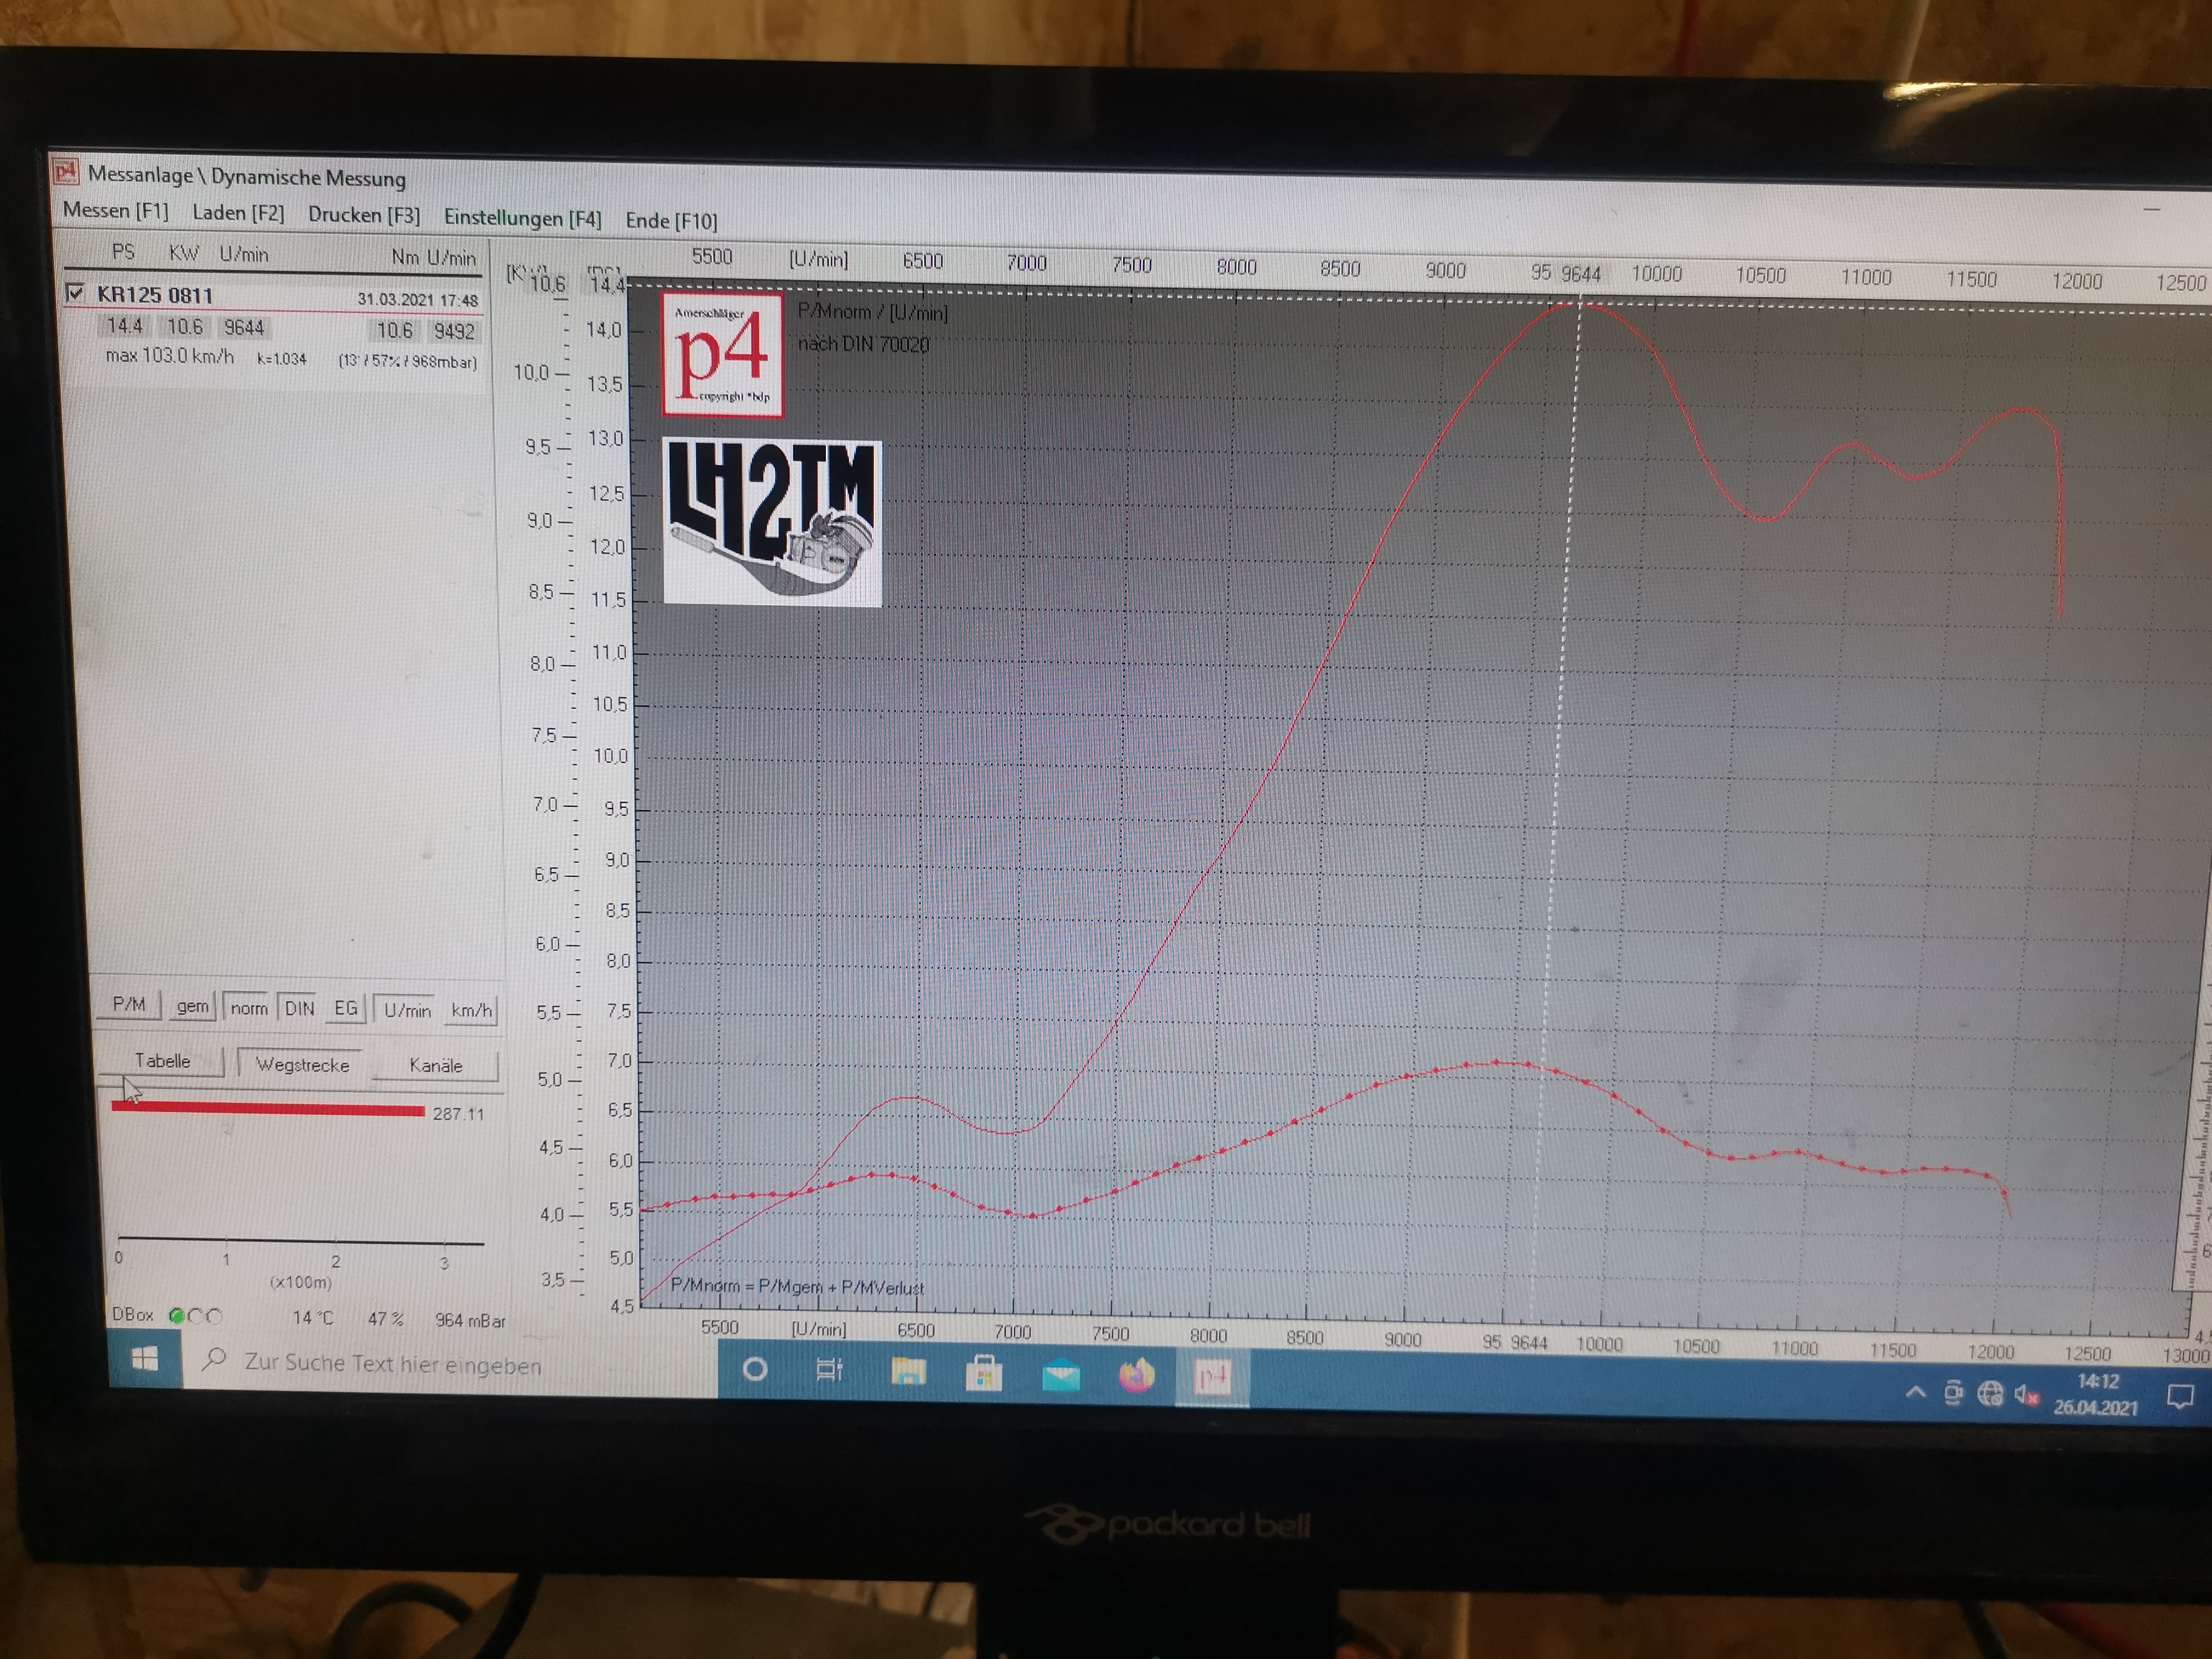Open Task View on taskbar
The height and width of the screenshot is (1659, 2212).
(x=830, y=1370)
